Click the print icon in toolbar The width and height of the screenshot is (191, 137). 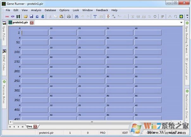pos(69,16)
